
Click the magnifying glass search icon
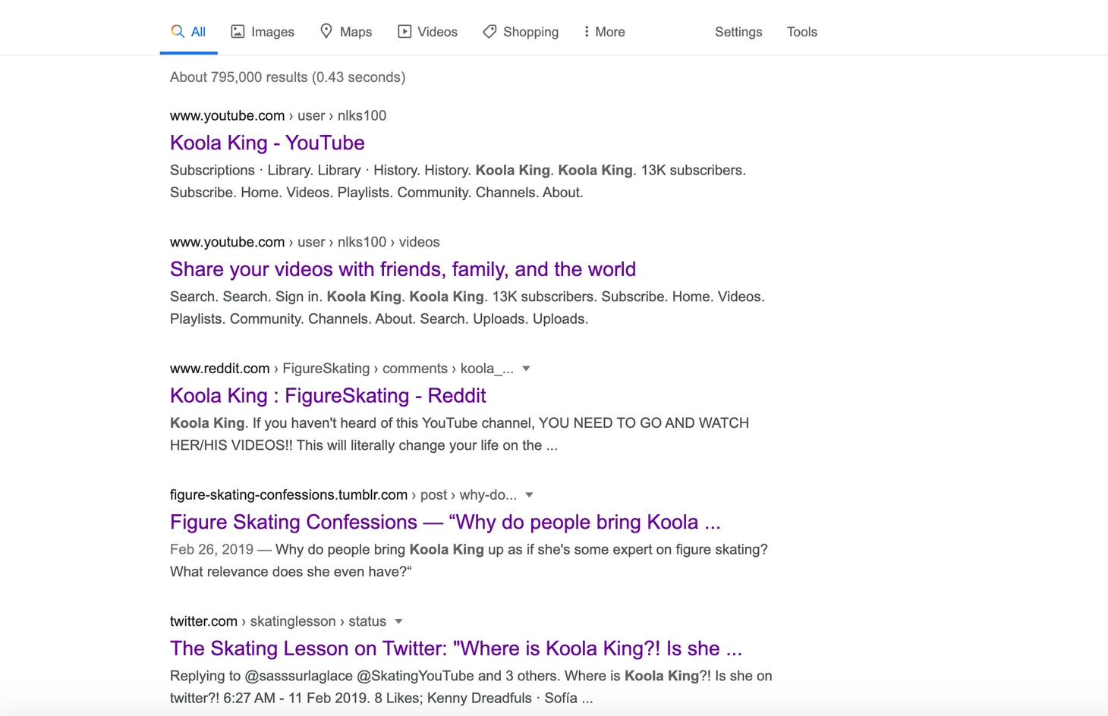click(x=178, y=31)
